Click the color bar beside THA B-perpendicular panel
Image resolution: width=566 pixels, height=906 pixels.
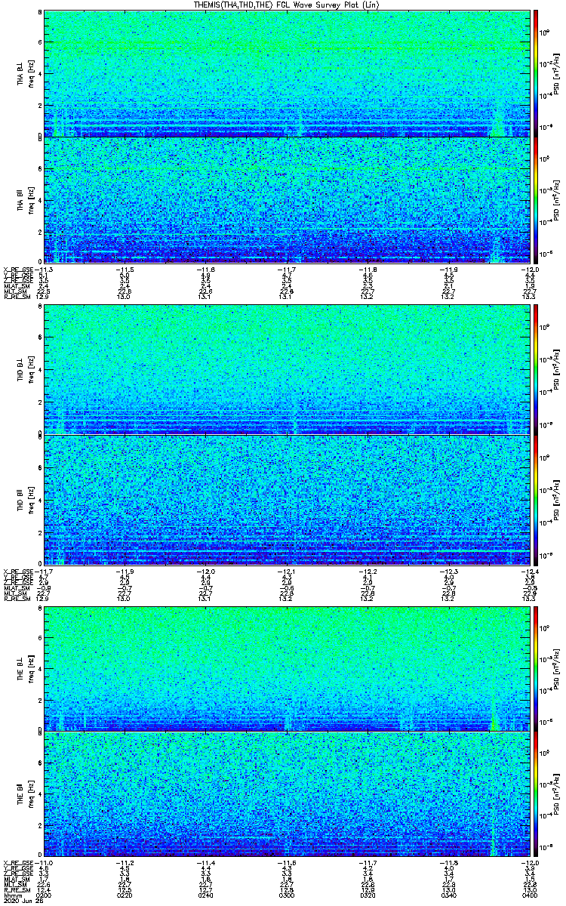click(x=536, y=74)
